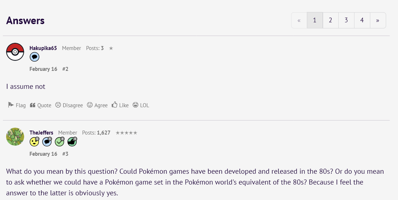Click Hakupika65's blue comment badge
This screenshot has width=398, height=200.
[35, 57]
